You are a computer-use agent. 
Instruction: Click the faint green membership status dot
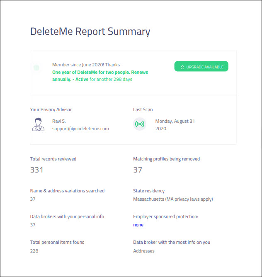coord(36,68)
